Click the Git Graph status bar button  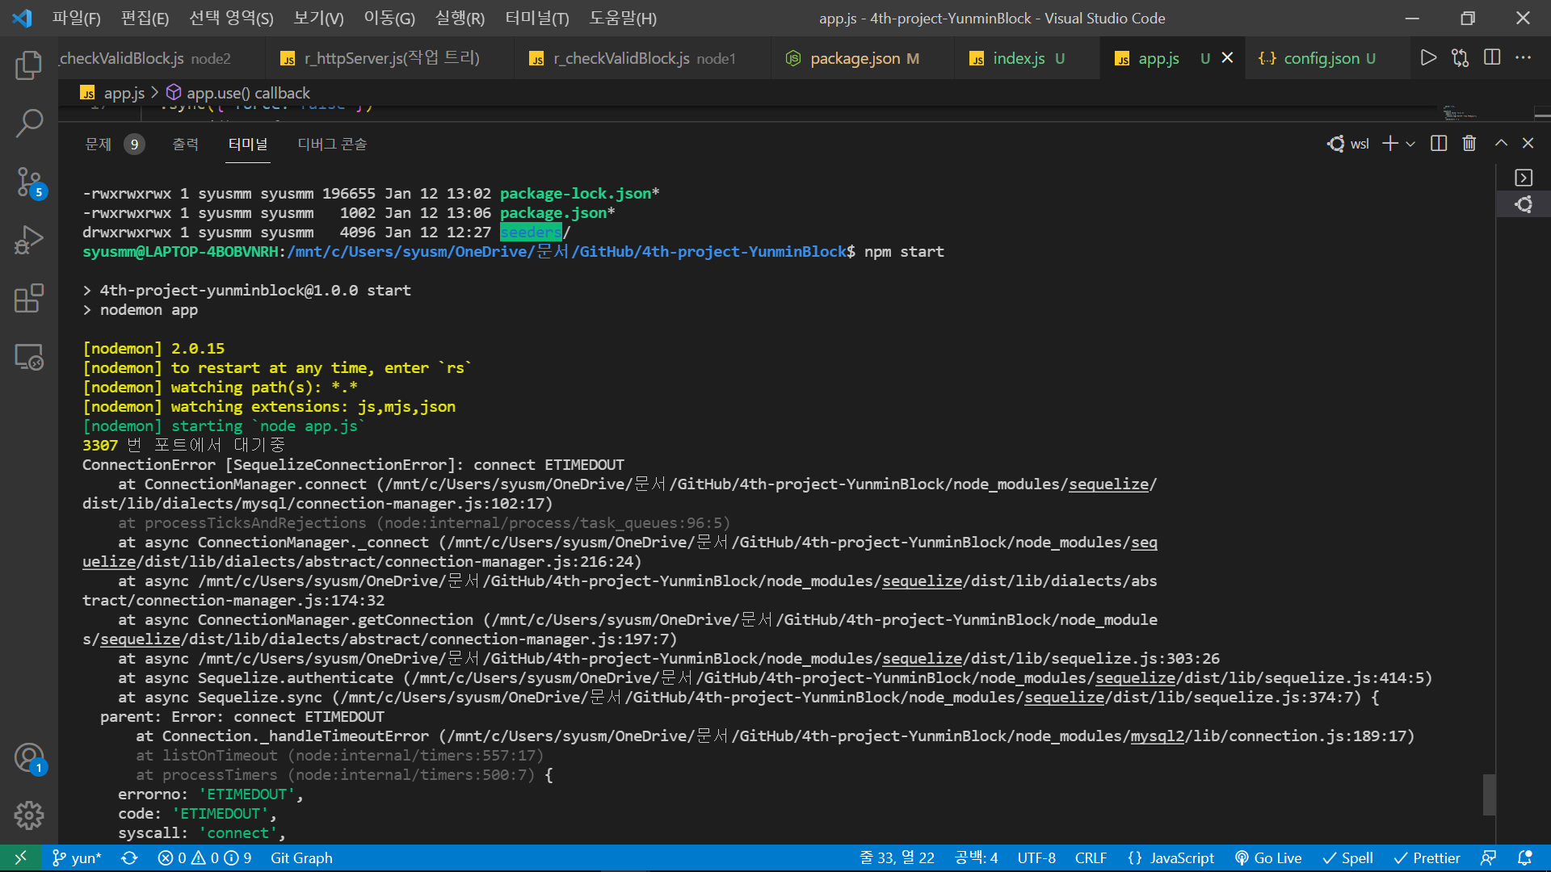tap(301, 858)
